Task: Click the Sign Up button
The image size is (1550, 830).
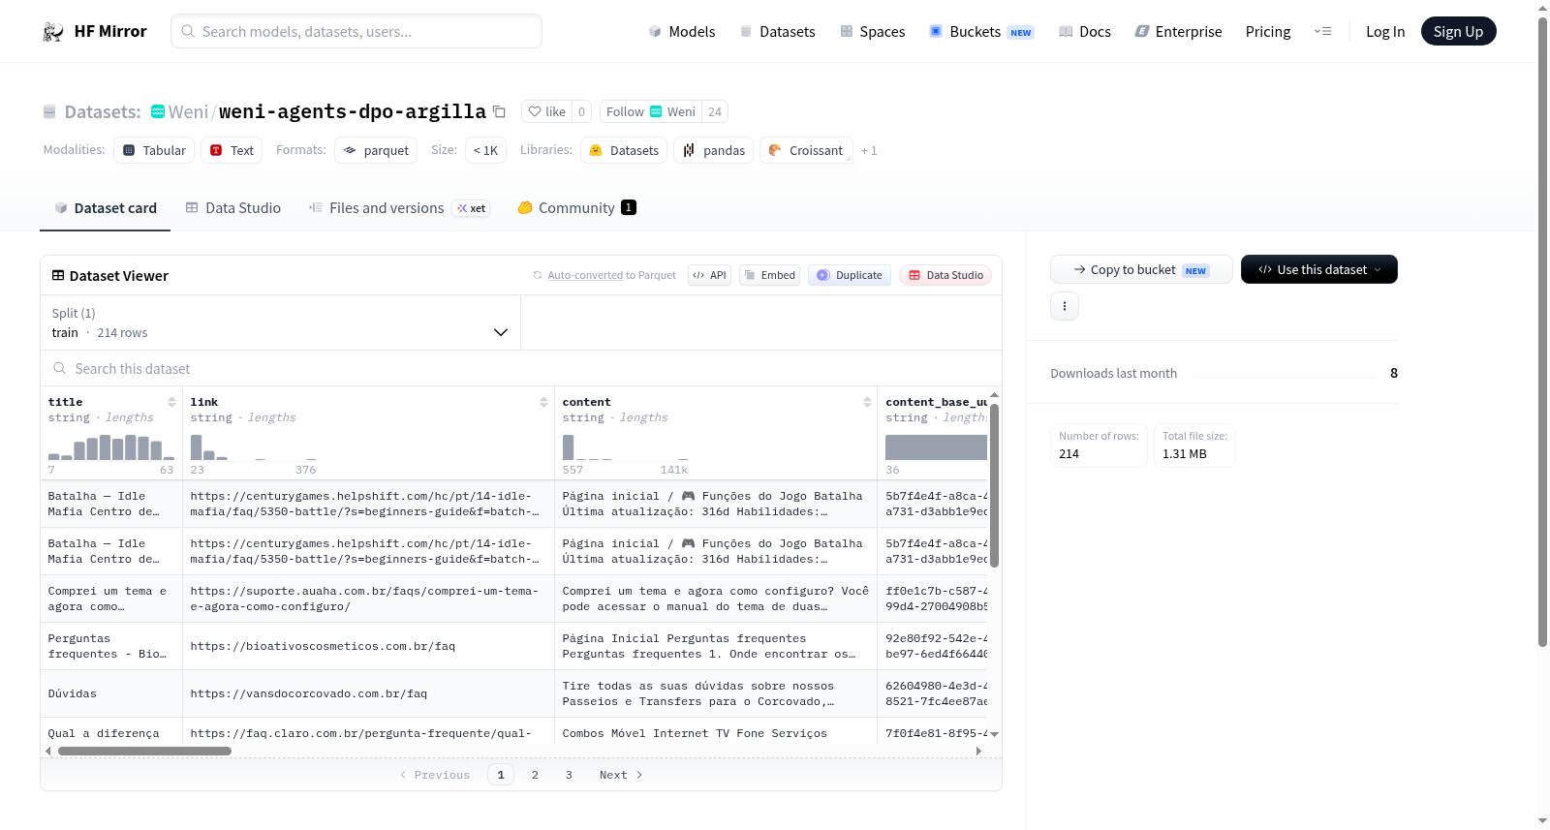Action: pos(1458,31)
